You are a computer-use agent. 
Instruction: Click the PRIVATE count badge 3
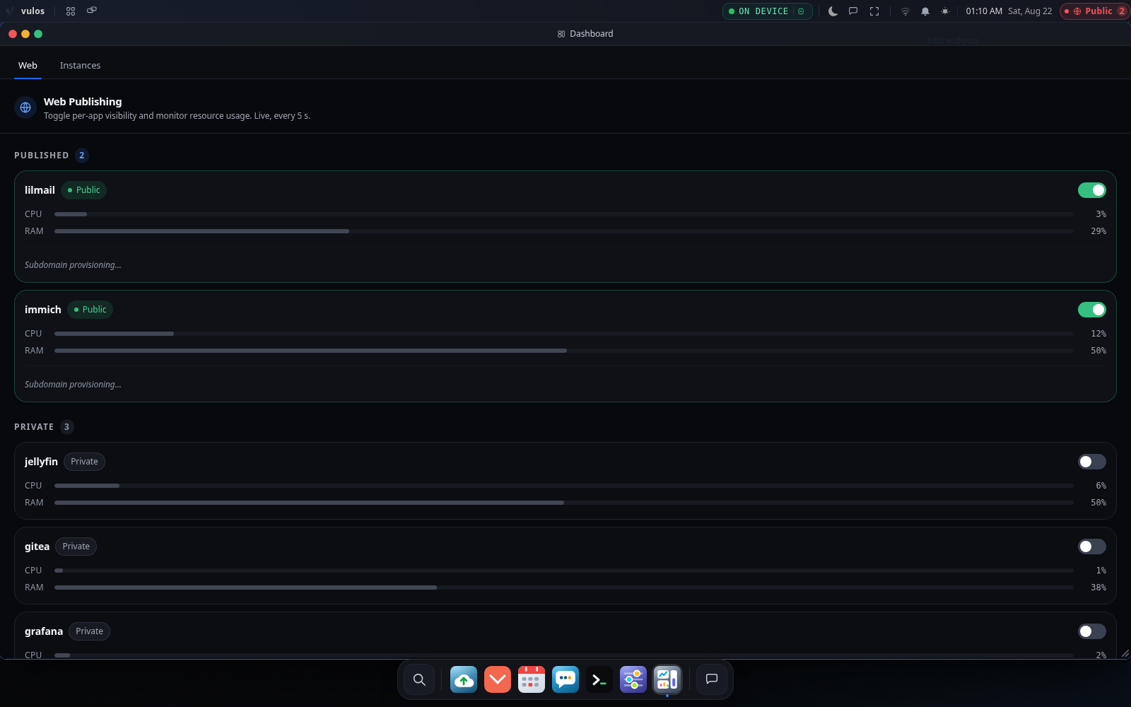pyautogui.click(x=66, y=427)
